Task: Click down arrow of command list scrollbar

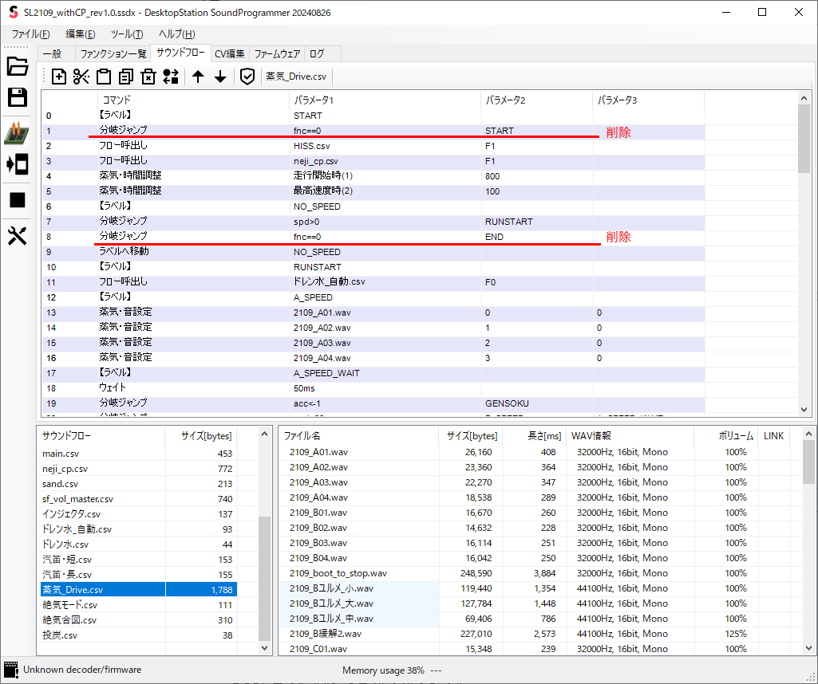Action: point(804,410)
